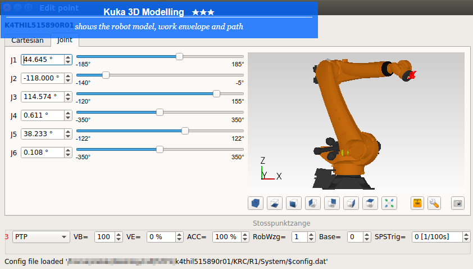
Task: Select the bottom face view cube icon
Action: [x=275, y=203]
